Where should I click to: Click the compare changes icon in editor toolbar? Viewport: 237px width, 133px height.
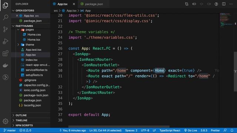187,4
